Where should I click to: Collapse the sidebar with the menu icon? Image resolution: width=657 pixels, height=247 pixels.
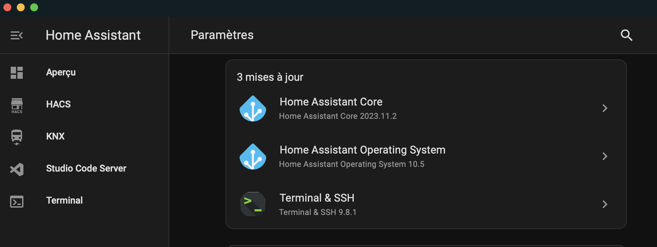(16, 35)
